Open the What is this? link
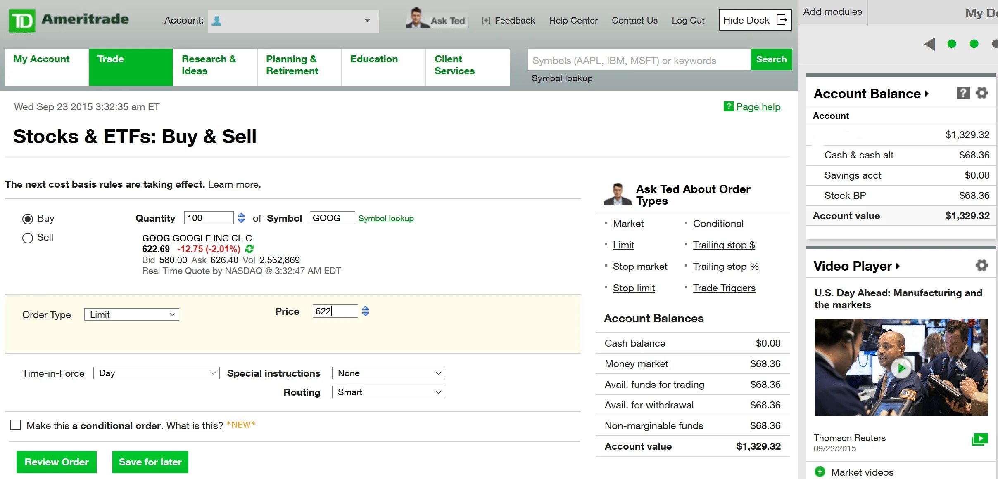The image size is (998, 479). pyautogui.click(x=195, y=426)
